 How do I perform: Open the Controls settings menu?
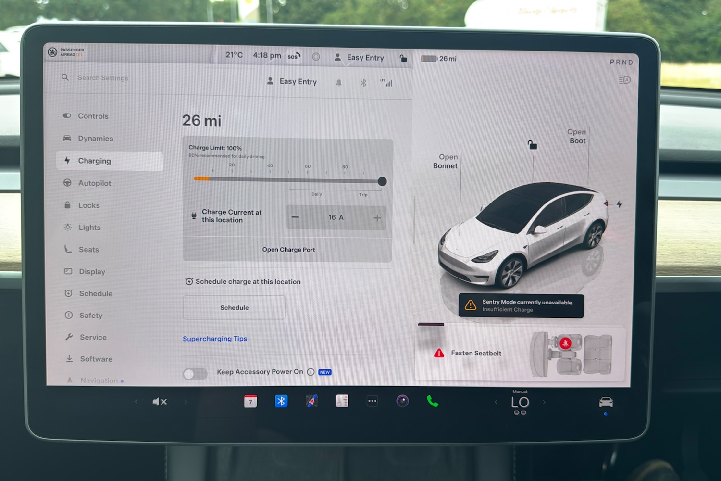point(93,116)
